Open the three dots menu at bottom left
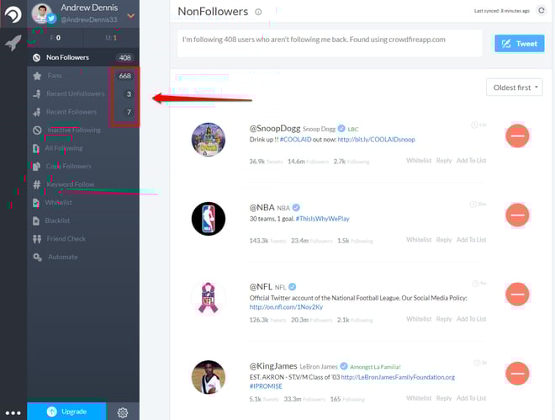The width and height of the screenshot is (555, 420). (13, 413)
